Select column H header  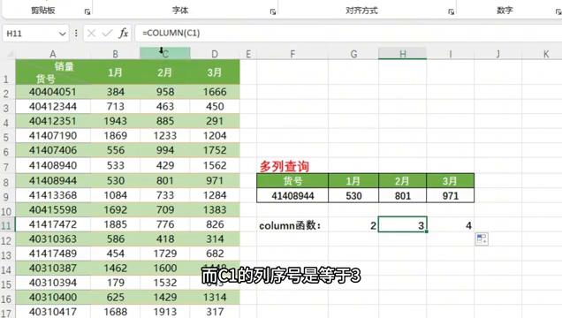coord(403,54)
